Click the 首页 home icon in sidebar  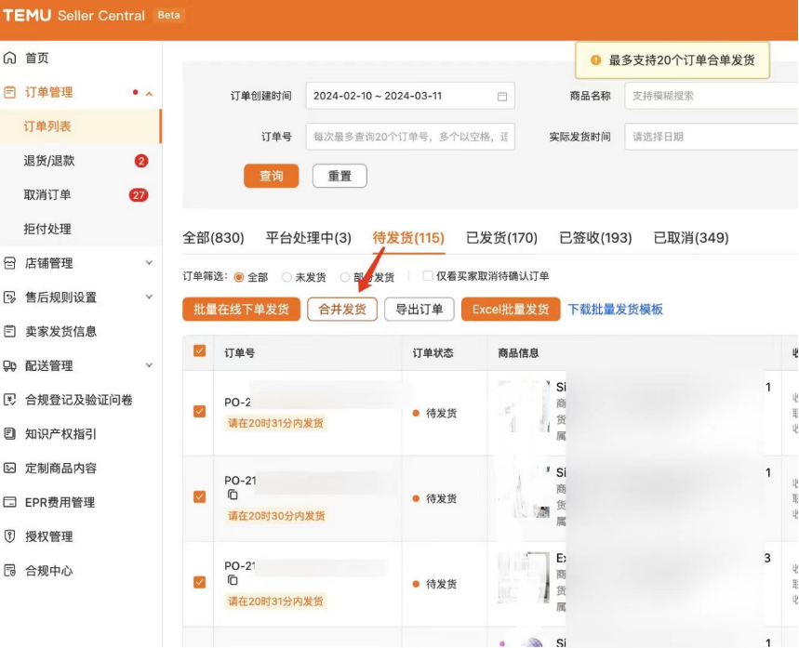click(11, 57)
